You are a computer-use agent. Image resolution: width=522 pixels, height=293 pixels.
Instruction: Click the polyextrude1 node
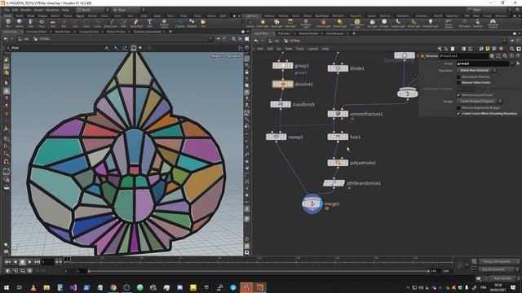click(338, 163)
